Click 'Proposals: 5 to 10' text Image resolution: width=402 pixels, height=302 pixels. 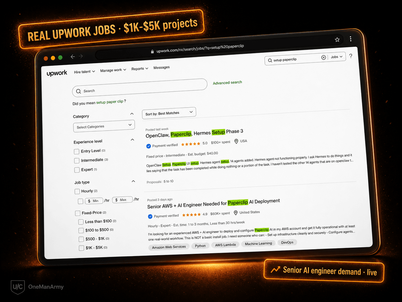(x=160, y=182)
